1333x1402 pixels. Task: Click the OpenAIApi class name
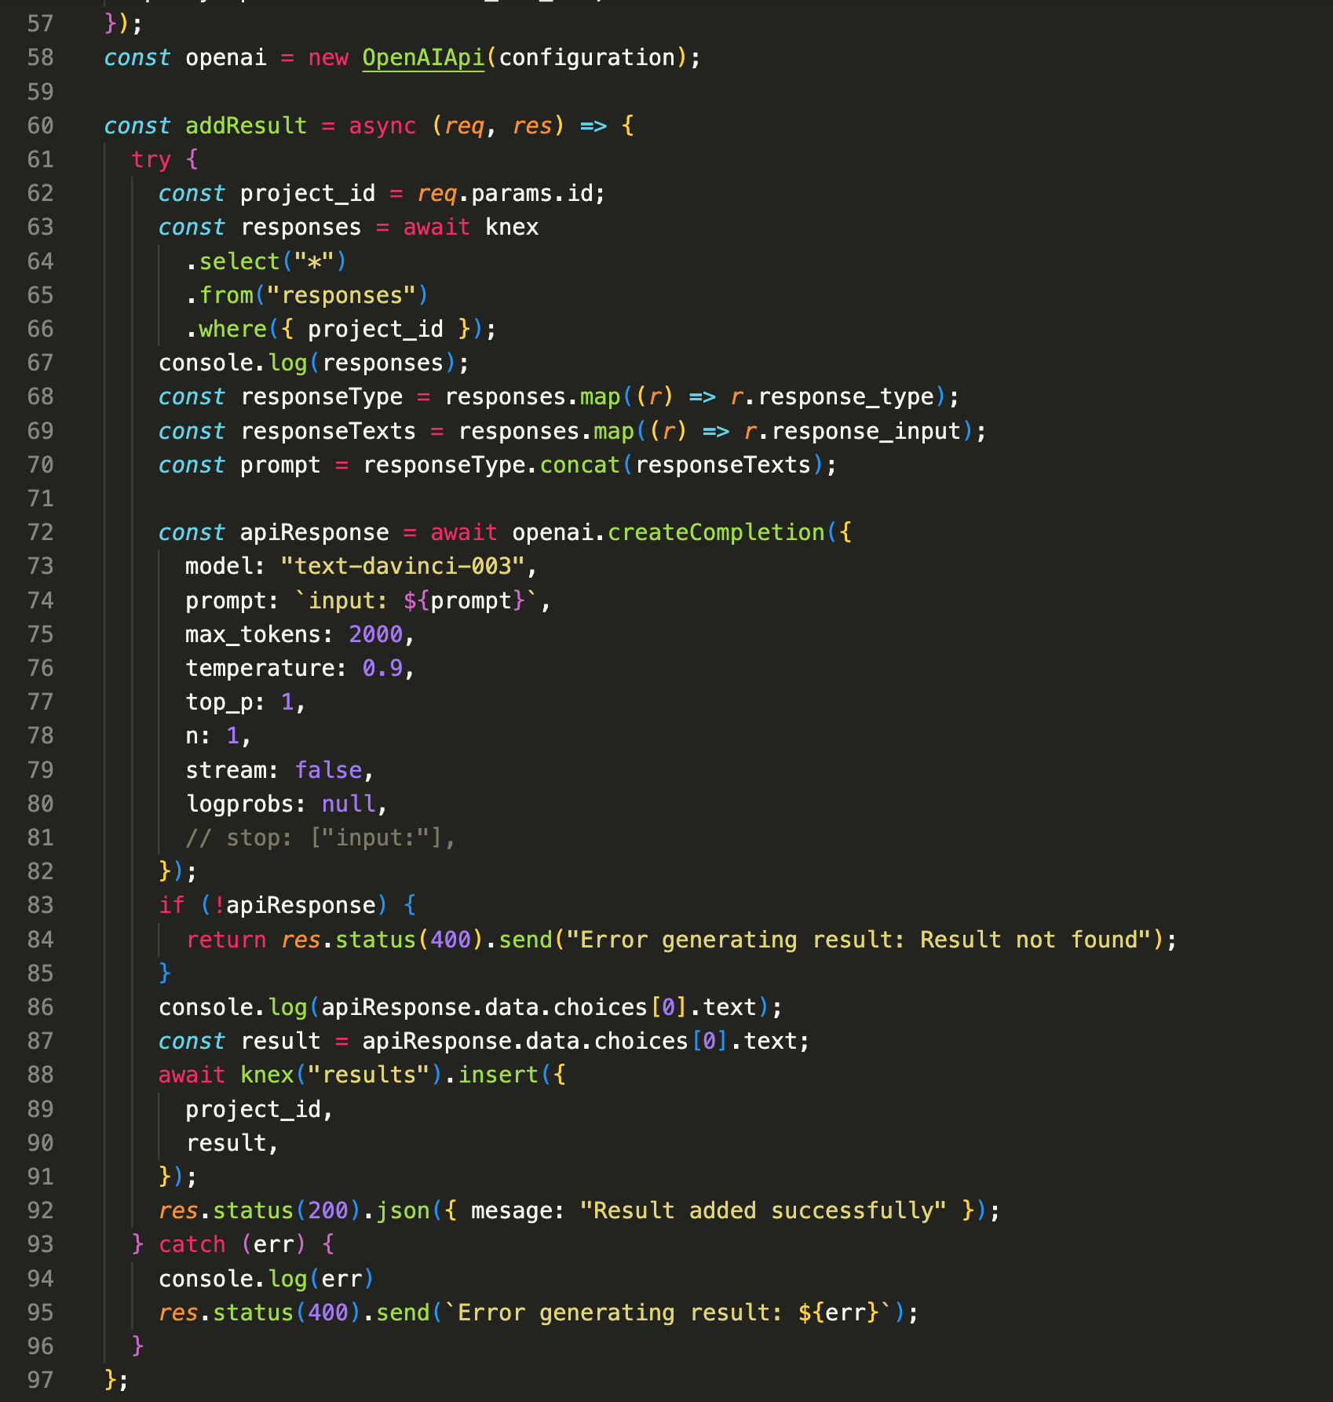click(423, 58)
